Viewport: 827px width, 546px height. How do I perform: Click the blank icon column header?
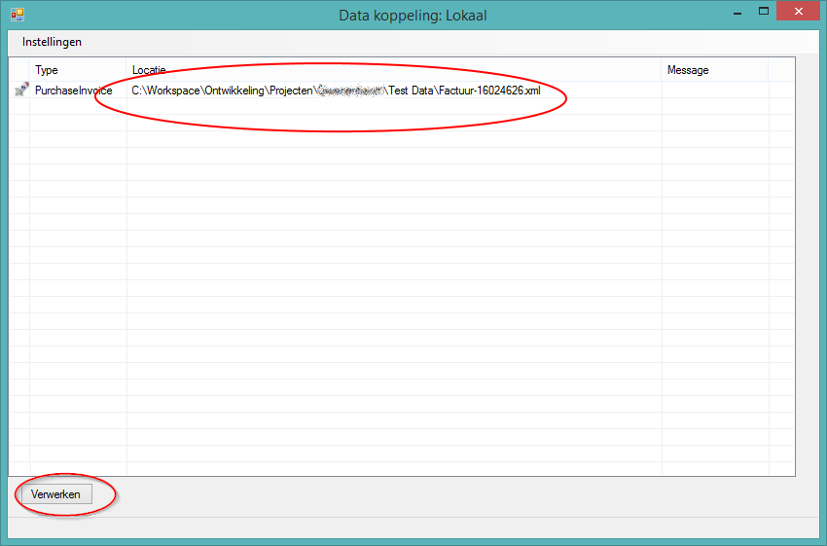click(19, 70)
